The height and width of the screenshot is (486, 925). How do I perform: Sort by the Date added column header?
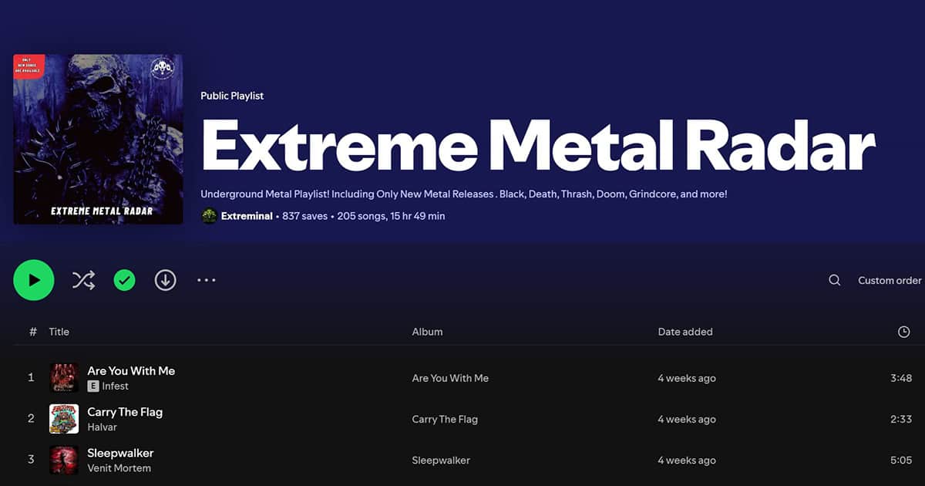(685, 332)
